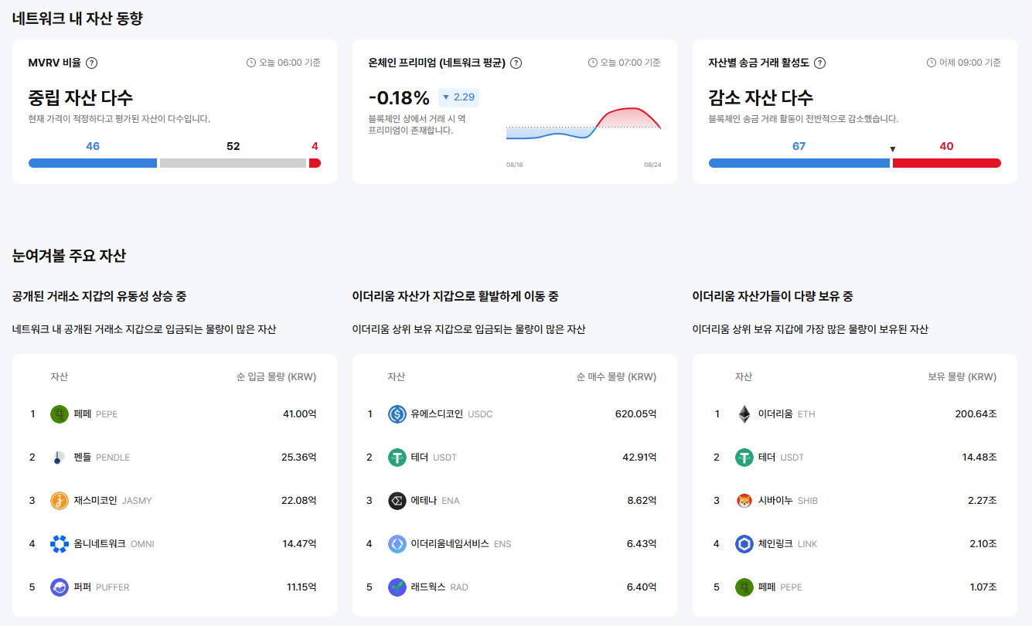The height and width of the screenshot is (626, 1032).
Task: Click the PUFFER coin icon
Action: (x=60, y=587)
